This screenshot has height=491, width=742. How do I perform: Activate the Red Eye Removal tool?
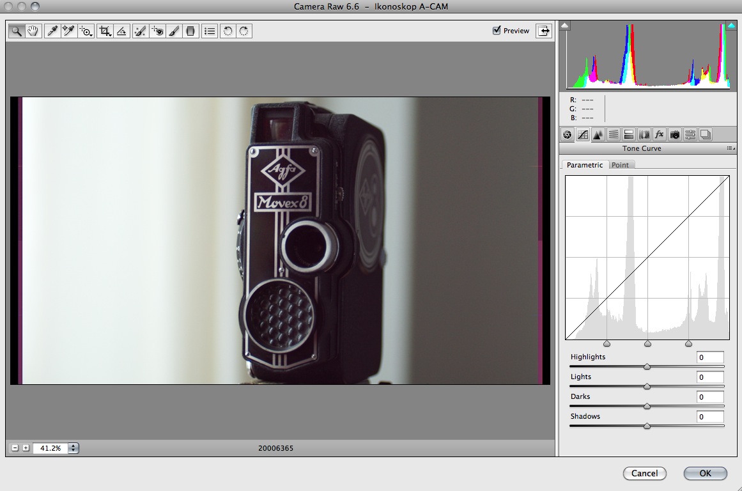(x=157, y=31)
